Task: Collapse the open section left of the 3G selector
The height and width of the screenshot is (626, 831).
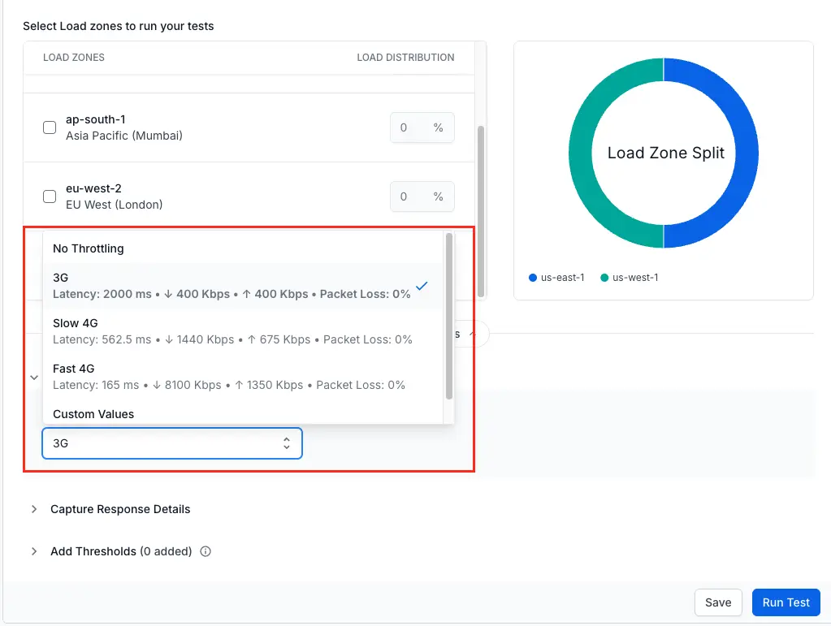Action: click(34, 378)
